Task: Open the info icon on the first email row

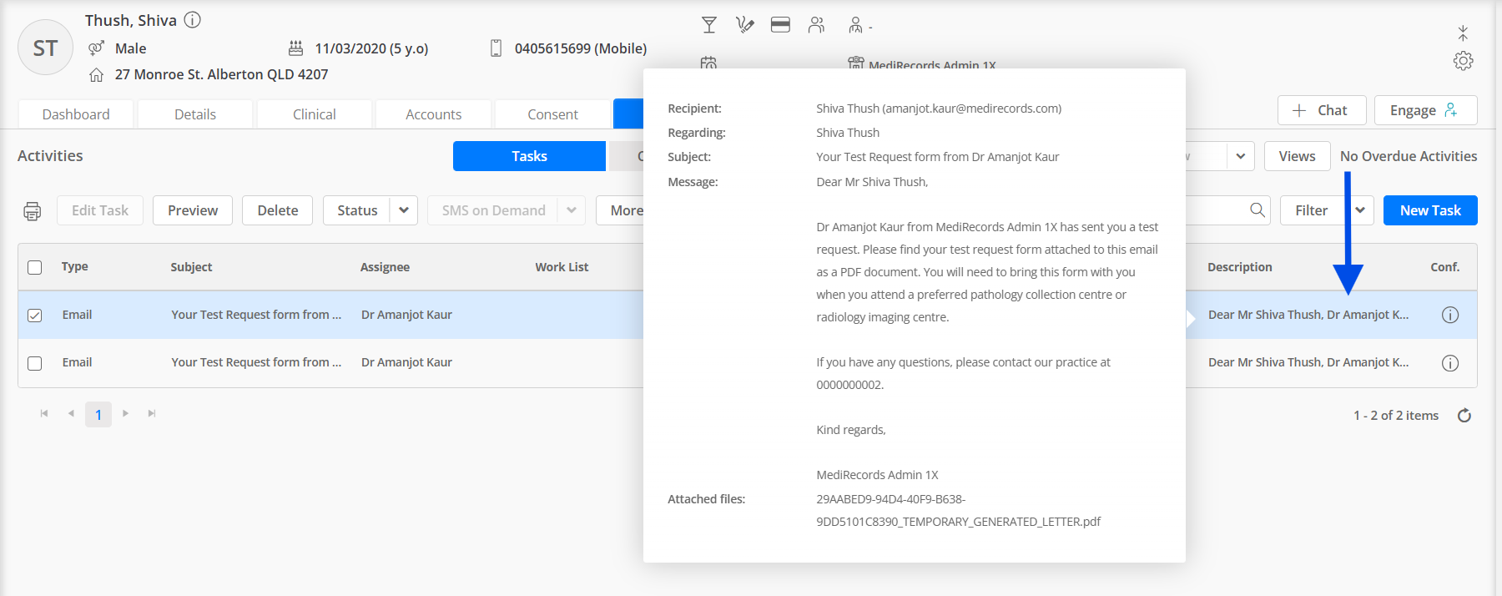Action: pyautogui.click(x=1450, y=315)
